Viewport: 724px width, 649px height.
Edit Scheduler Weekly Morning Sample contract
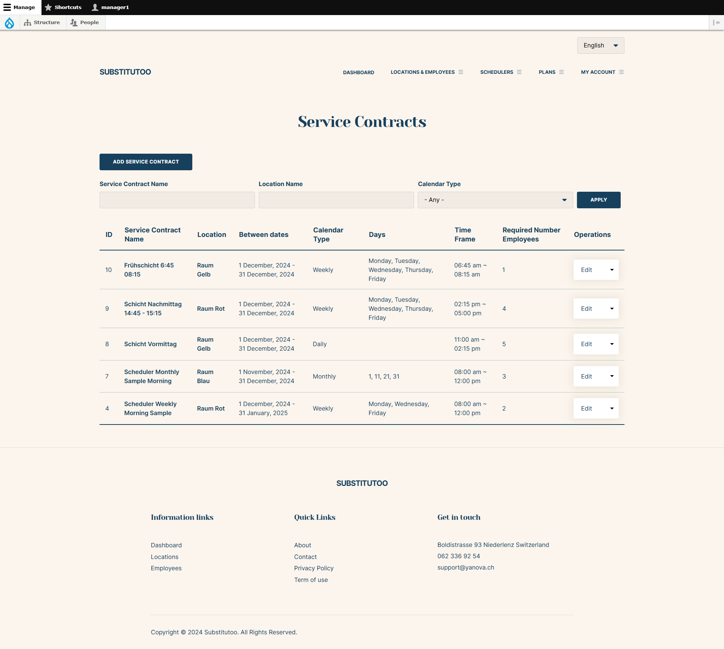tap(586, 408)
